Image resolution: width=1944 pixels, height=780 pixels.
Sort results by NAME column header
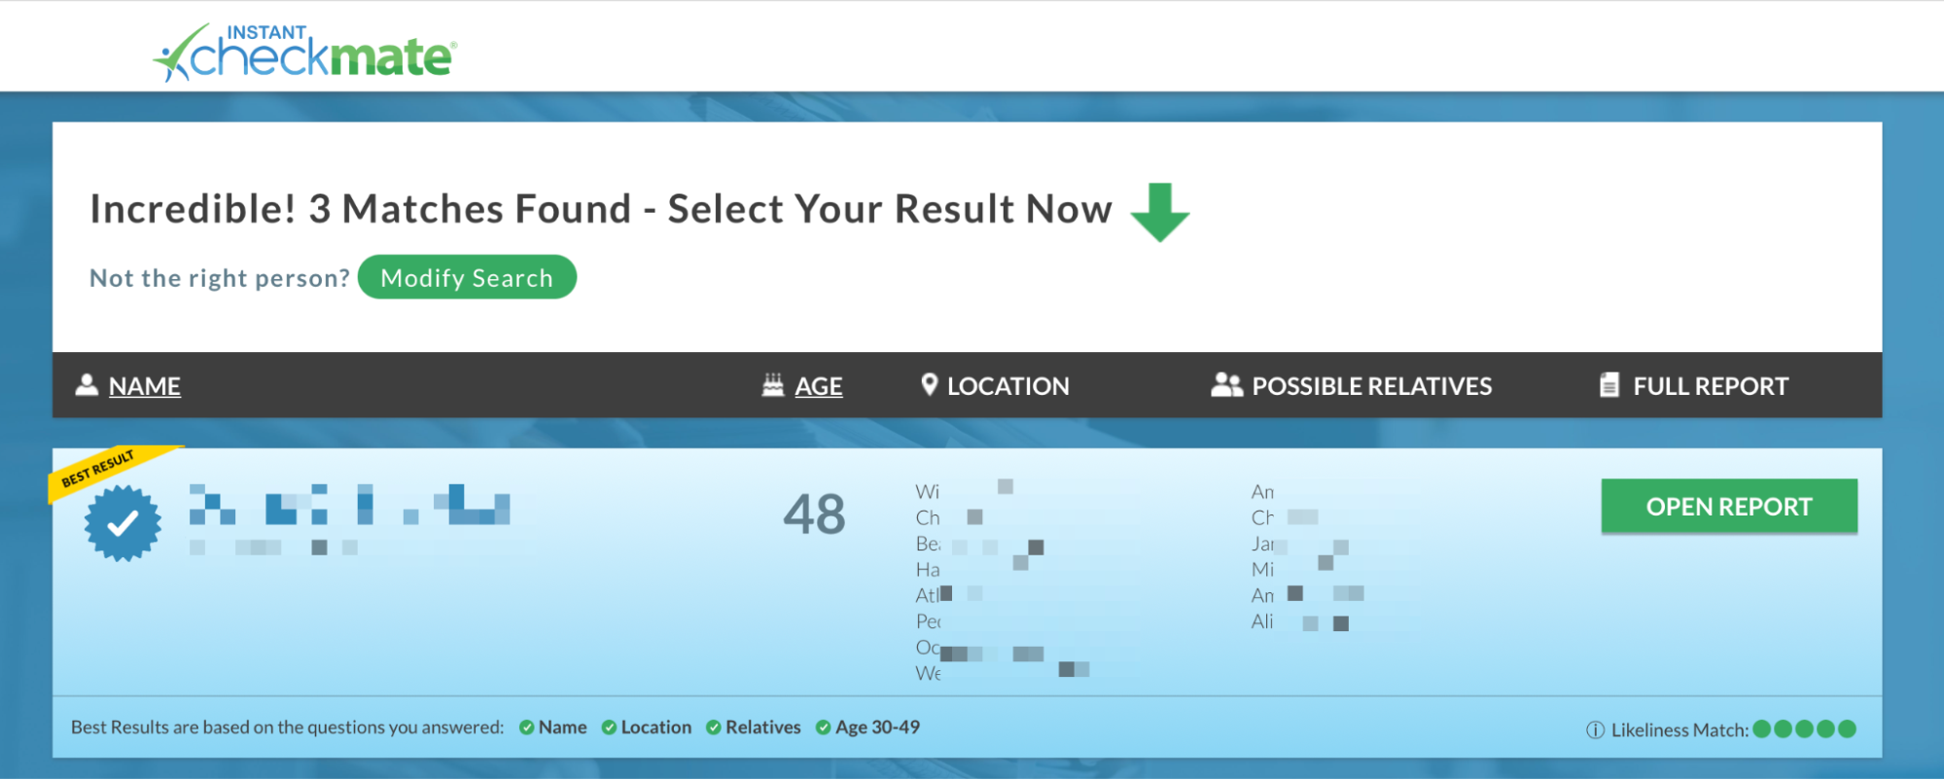click(144, 386)
